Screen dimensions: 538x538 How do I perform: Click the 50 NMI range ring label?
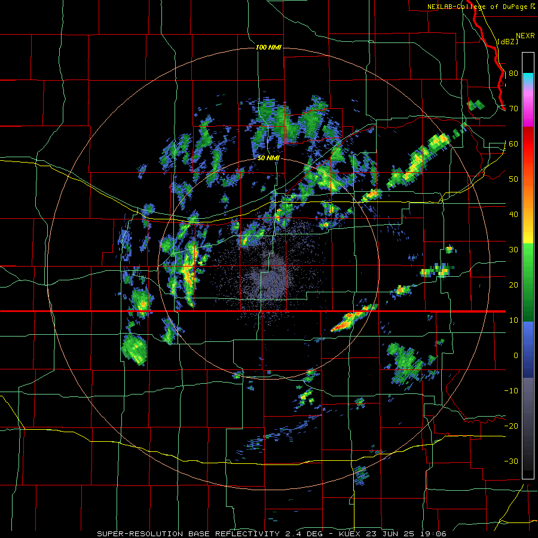coord(268,158)
